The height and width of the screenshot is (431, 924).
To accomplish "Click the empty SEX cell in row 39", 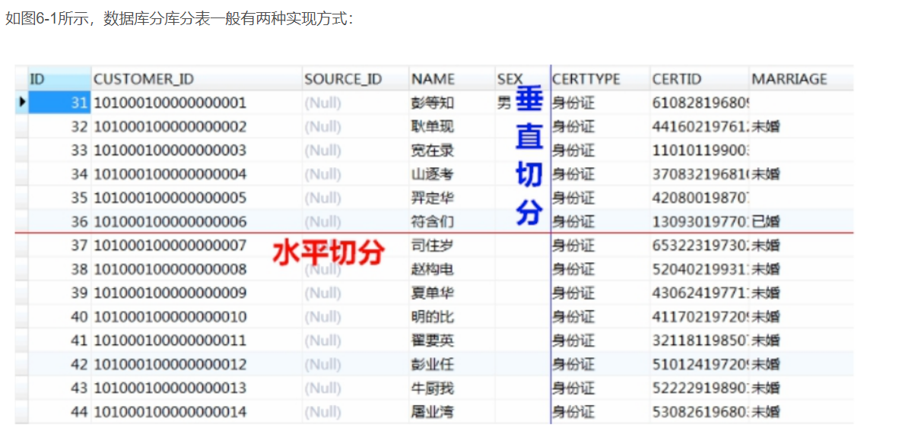I will [522, 293].
